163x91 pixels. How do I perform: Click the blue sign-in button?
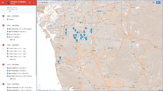coord(158,3)
